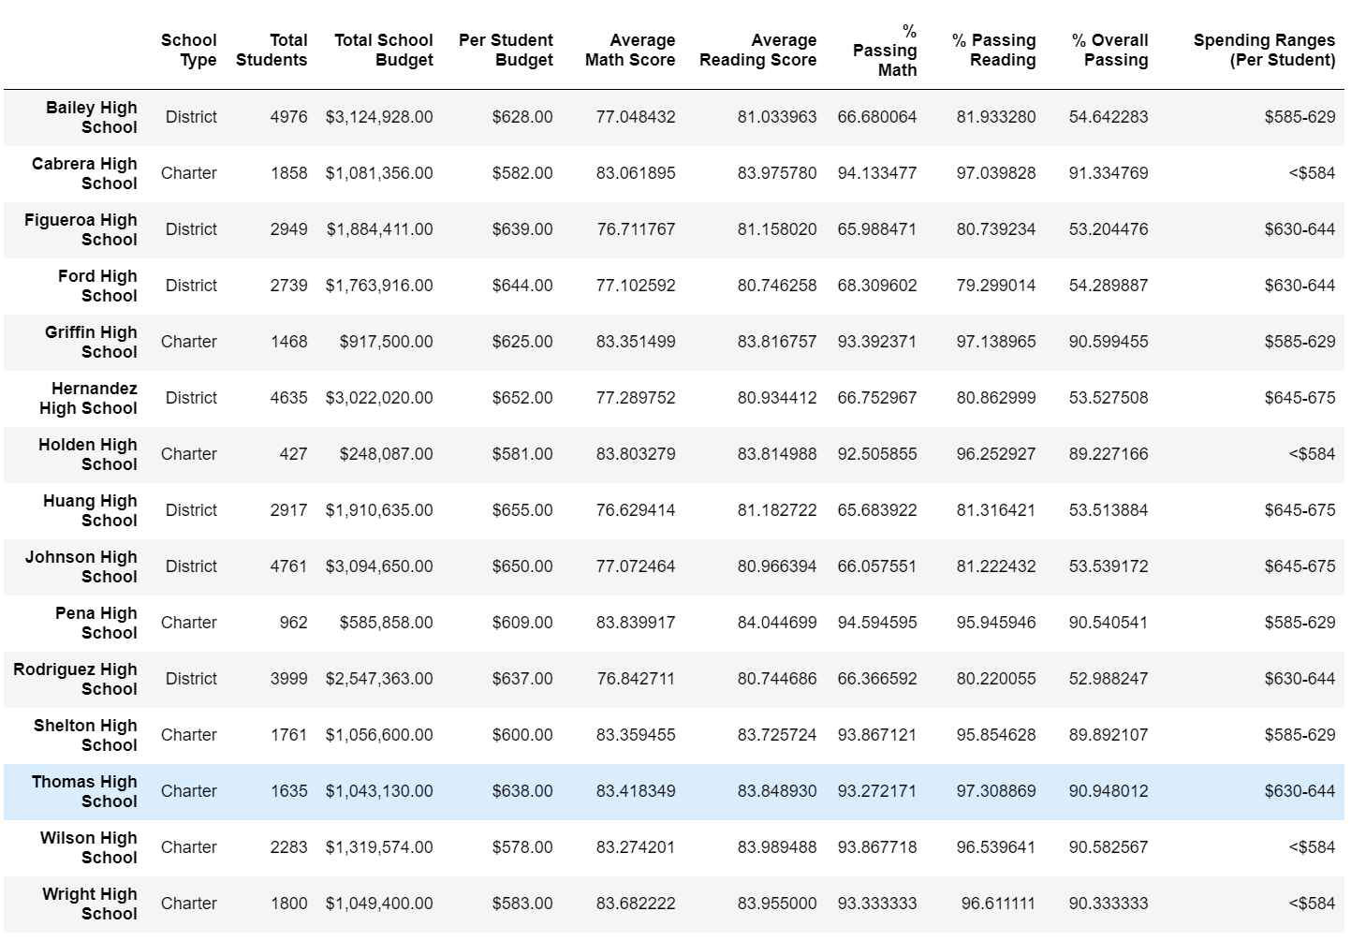The image size is (1351, 941).
Task: Click the Average Math Score column header
Action: [629, 51]
